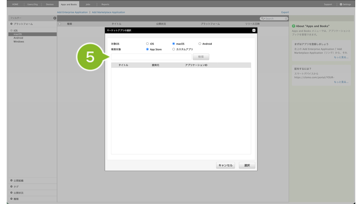This screenshot has height=204, width=362.
Task: Select iOS in platform filter
Action: (16, 30)
